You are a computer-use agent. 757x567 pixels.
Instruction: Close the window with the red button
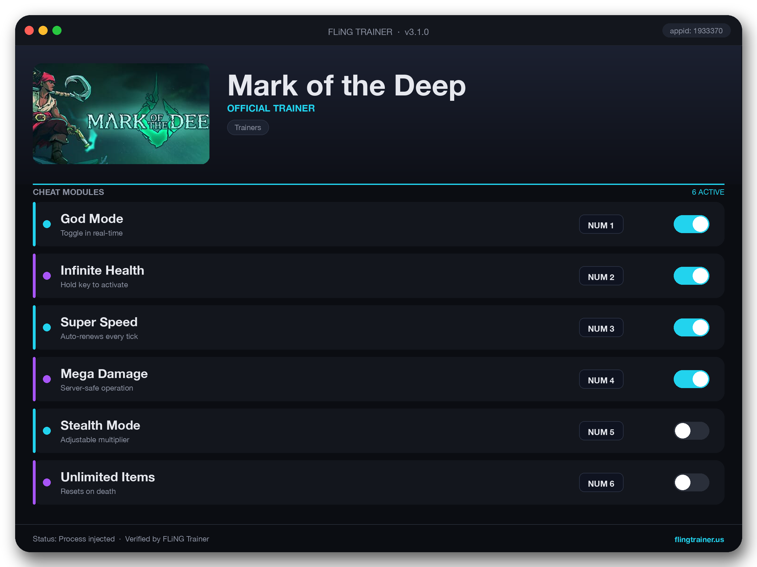coord(29,31)
